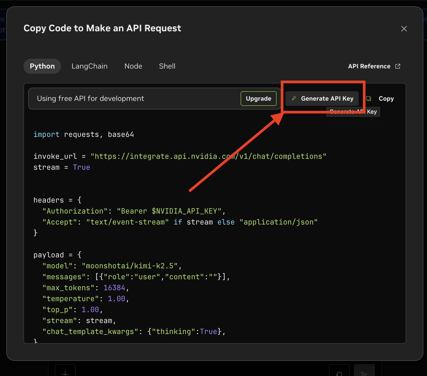Click the green copy icon beside Copy
Screen dimensions: 427x376
click(x=369, y=98)
